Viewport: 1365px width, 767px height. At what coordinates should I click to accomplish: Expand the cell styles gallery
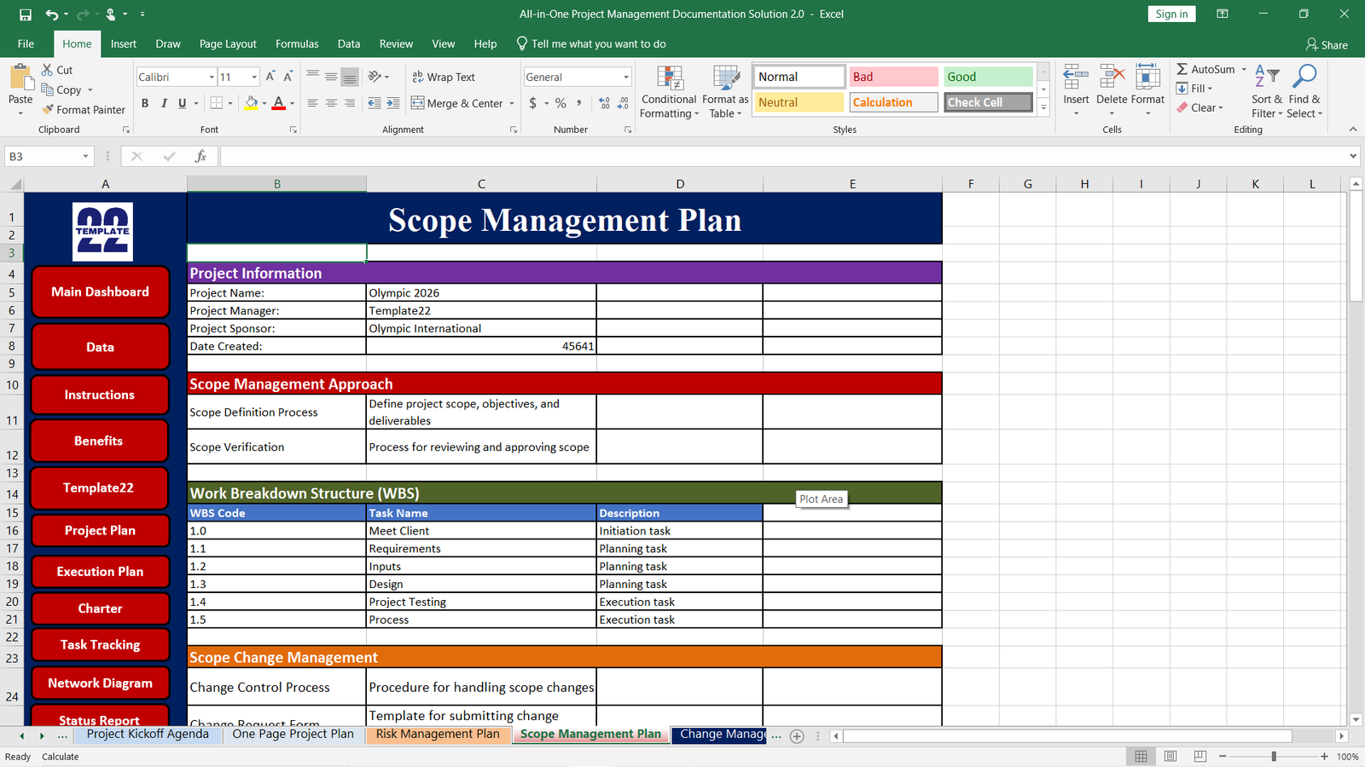(1043, 107)
